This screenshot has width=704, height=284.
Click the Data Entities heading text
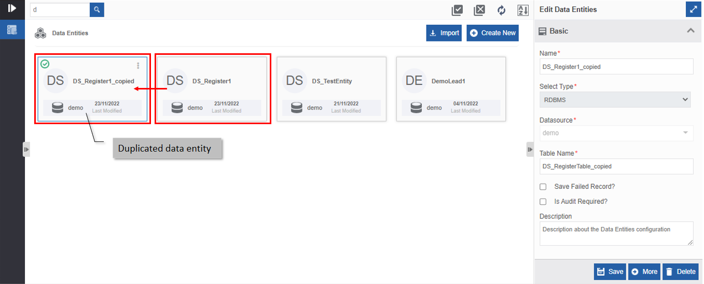click(70, 33)
